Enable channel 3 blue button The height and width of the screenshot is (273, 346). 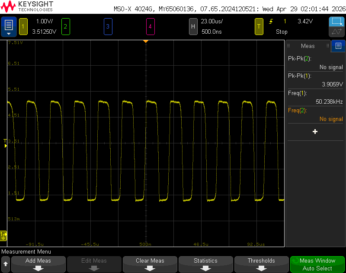[x=108, y=27]
